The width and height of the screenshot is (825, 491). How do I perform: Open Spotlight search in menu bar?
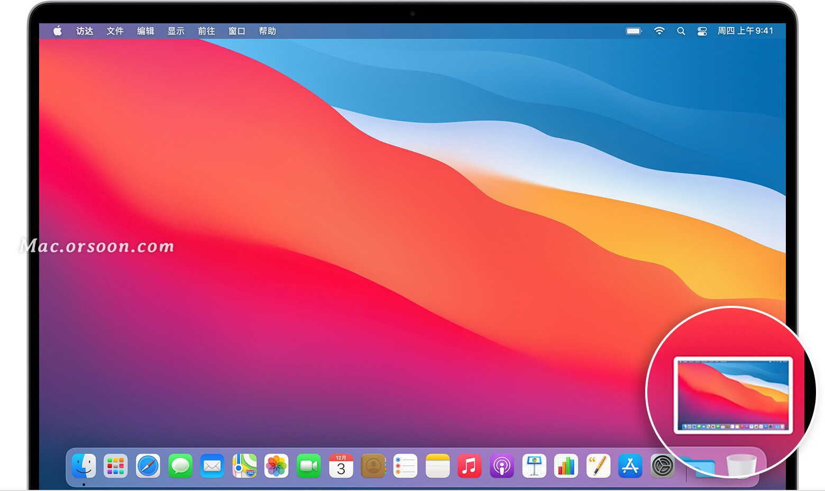point(681,31)
